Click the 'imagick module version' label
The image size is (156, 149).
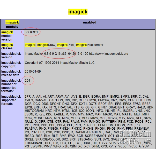click(7, 36)
